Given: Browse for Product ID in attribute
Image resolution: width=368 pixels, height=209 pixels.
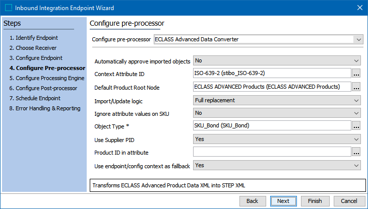Looking at the screenshot, I should pyautogui.click(x=356, y=152).
